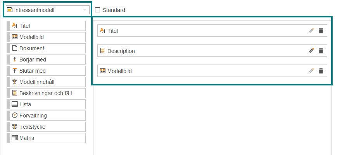Image resolution: width=340 pixels, height=155 pixels.
Task: Click the dropdown arrow beside Intressentmodell
Action: point(85,10)
